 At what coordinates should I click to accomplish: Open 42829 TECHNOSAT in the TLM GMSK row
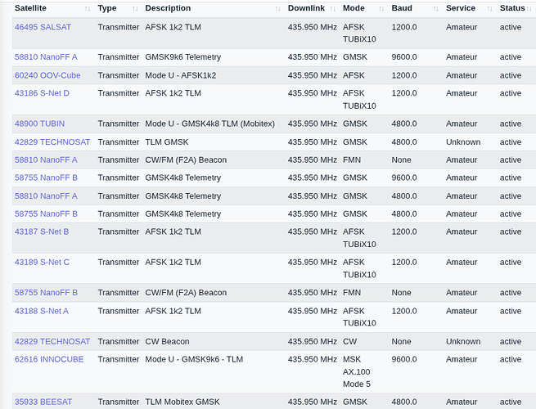point(52,142)
